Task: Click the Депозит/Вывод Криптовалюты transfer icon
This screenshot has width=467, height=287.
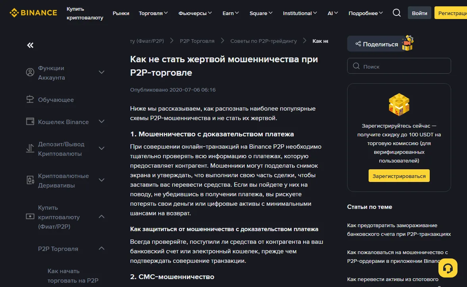Action: click(30, 148)
